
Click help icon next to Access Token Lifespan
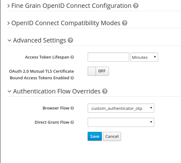point(72,57)
